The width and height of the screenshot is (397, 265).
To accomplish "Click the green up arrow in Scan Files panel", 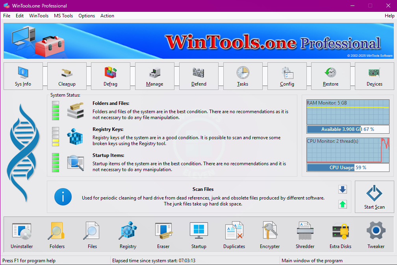I will click(343, 204).
